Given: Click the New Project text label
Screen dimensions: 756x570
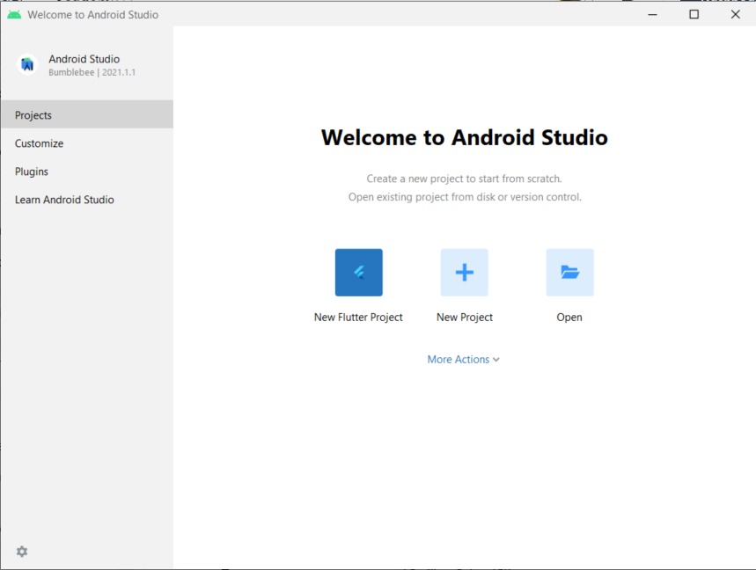Looking at the screenshot, I should point(465,317).
